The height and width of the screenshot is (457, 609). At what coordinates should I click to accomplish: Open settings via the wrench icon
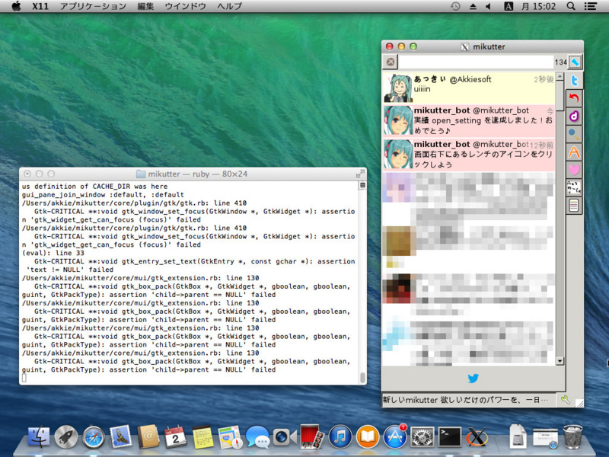click(x=565, y=400)
